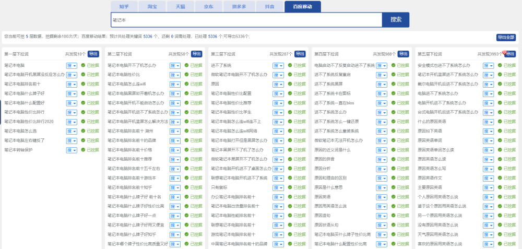This screenshot has width=522, height=249.
Task: Open 搜 dropdown for 笔记本电脑什么牌子好
Action: coord(72,93)
